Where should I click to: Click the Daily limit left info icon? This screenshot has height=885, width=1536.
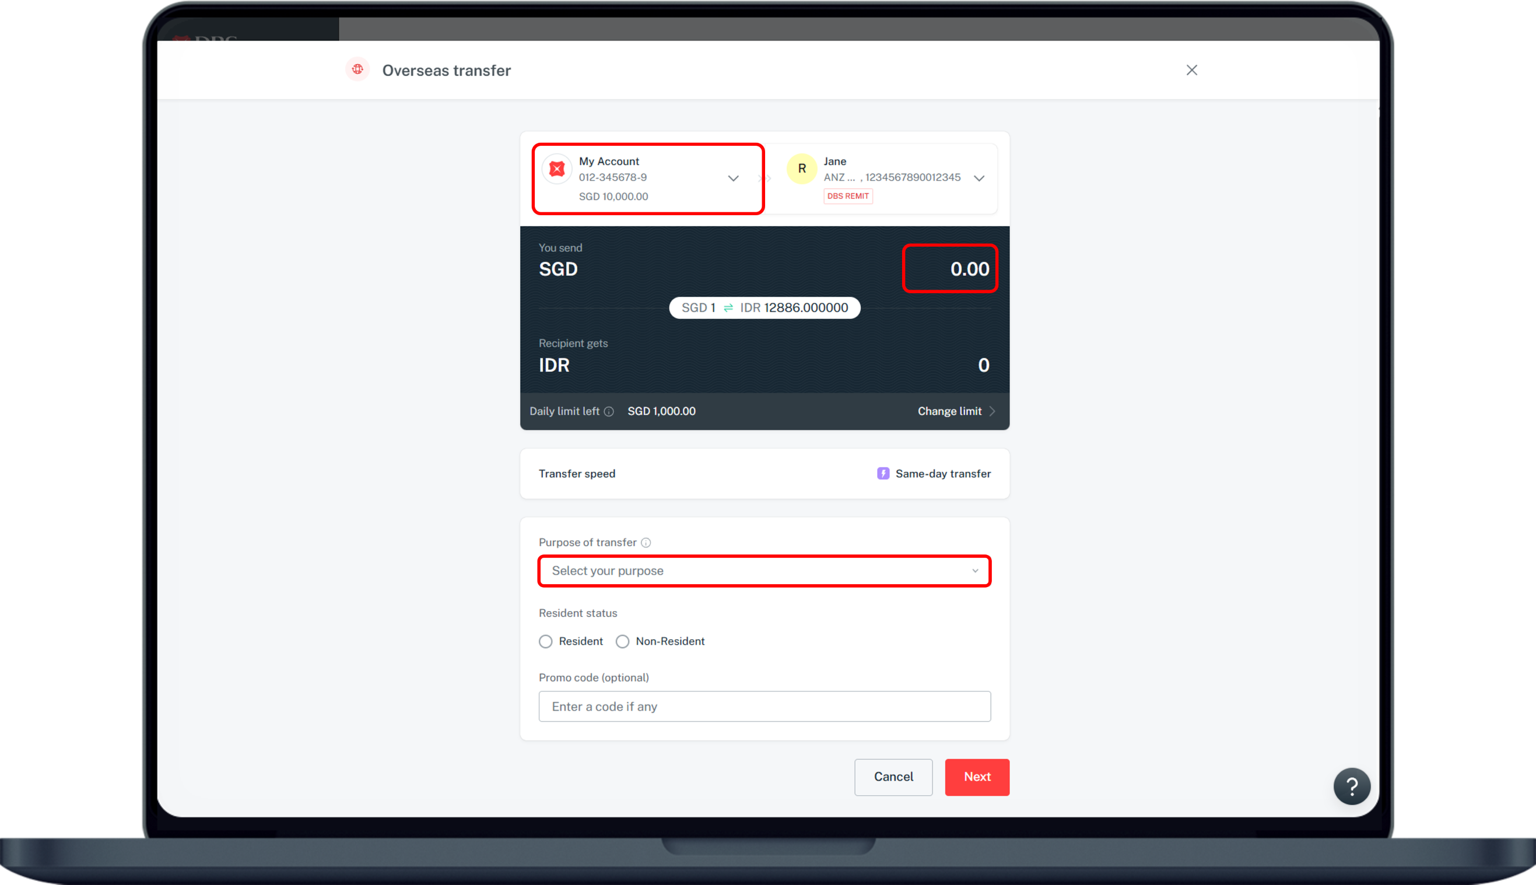point(608,412)
